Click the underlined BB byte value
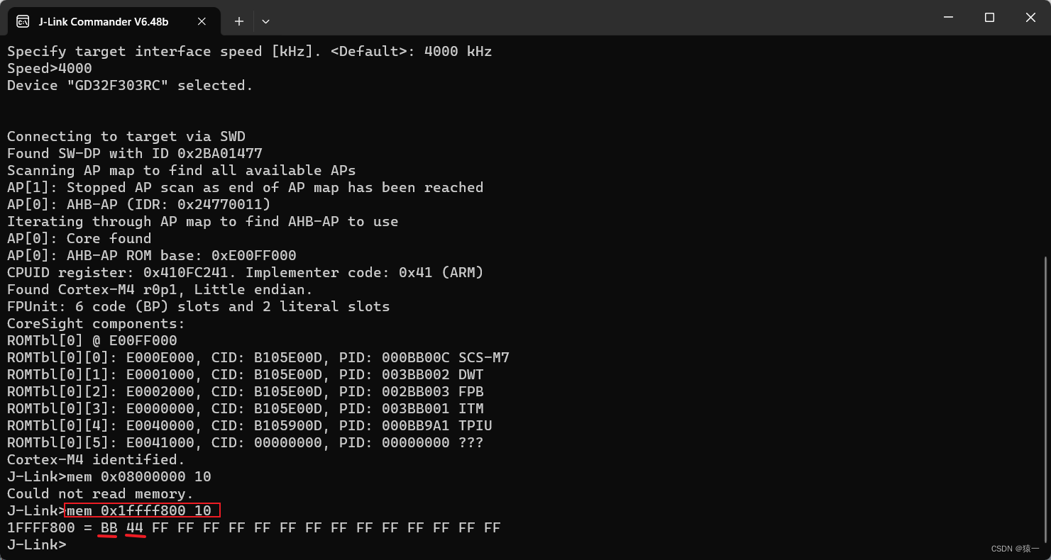Viewport: 1051px width, 560px height. 107,527
